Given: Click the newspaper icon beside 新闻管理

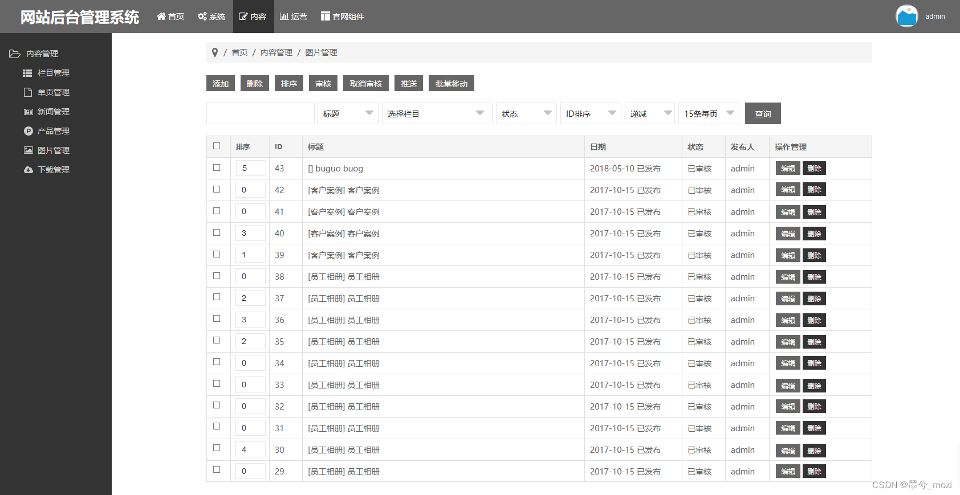Looking at the screenshot, I should 28,112.
